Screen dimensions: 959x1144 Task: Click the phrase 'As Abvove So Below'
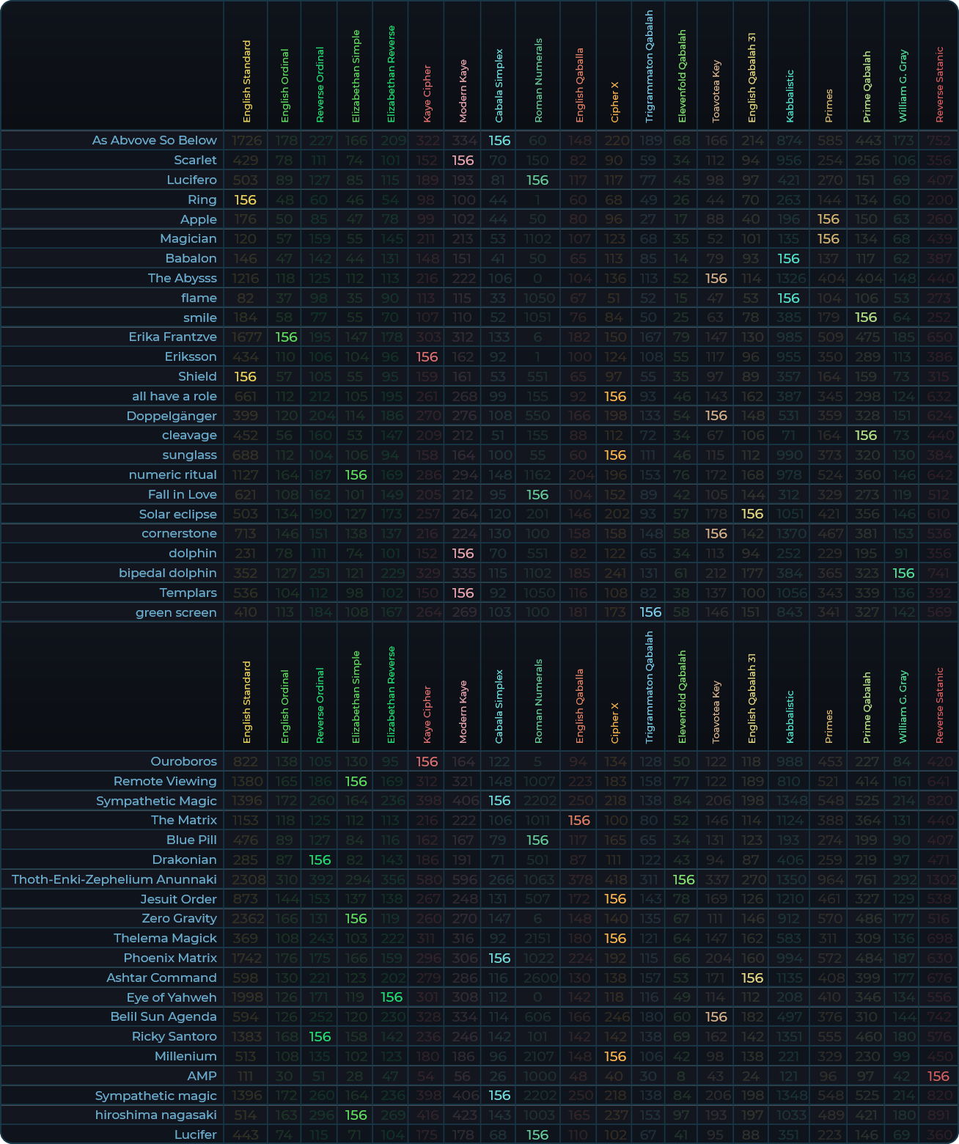pos(154,140)
